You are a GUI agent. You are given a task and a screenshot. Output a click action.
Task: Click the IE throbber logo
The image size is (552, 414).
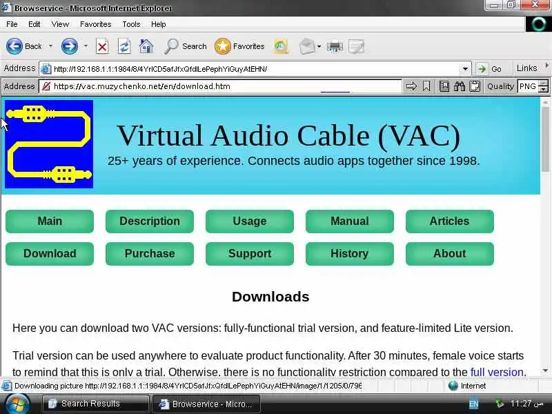pos(538,24)
